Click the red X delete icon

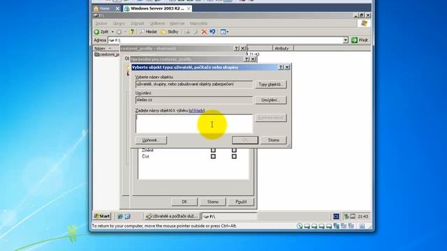(x=204, y=31)
